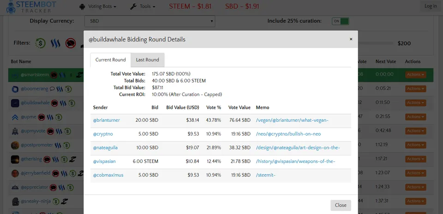443x214 pixels.
Task: Click the @sneaky-ninja avatar icon
Action: [x=15, y=201]
